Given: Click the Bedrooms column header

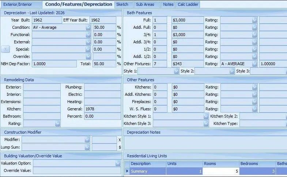Looking at the screenshot, I should pyautogui.click(x=257, y=164).
